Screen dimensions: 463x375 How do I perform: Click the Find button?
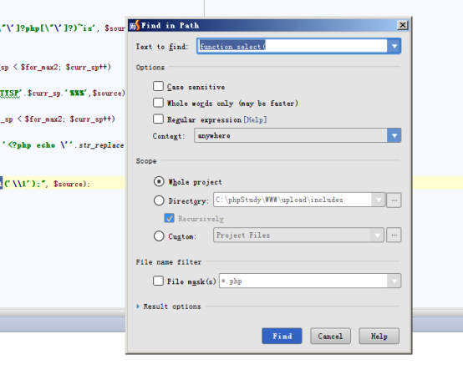tap(282, 336)
